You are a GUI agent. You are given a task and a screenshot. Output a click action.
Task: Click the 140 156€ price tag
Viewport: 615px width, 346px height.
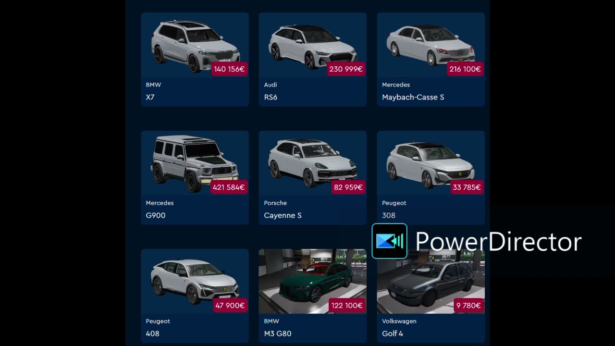(229, 69)
